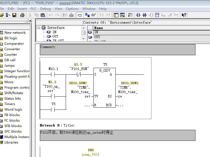Viewport: 210px width, 157px height.
Task: Click the Open file toolbar icon
Action: point(2,15)
